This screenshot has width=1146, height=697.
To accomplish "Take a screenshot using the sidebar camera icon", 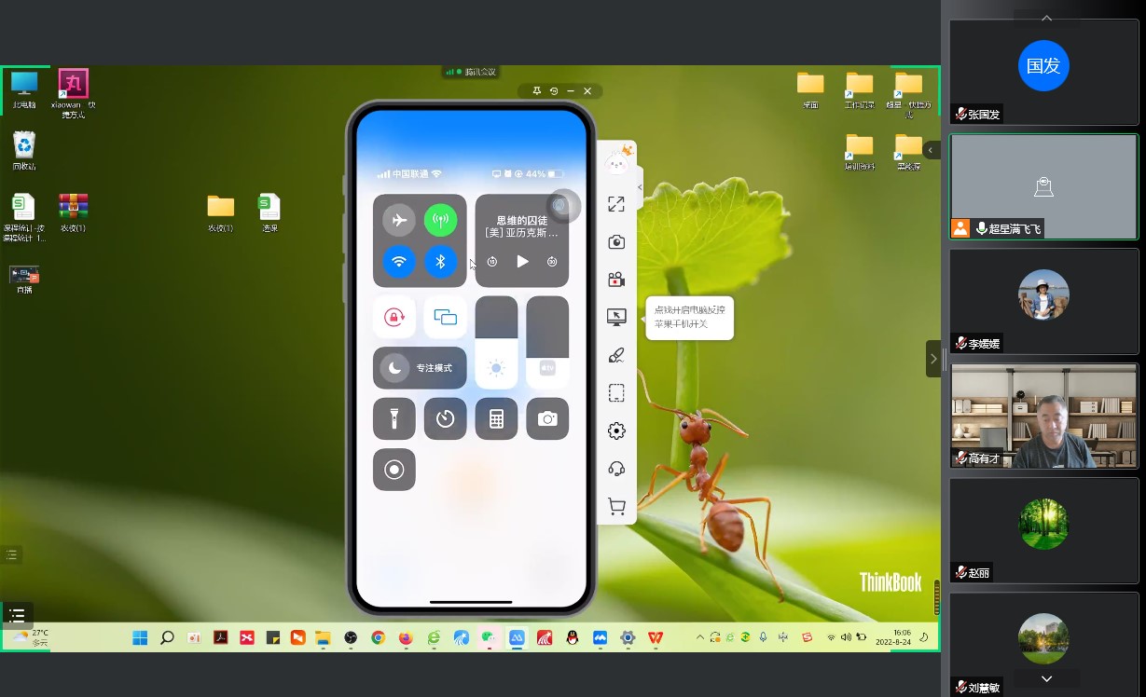I will (616, 242).
